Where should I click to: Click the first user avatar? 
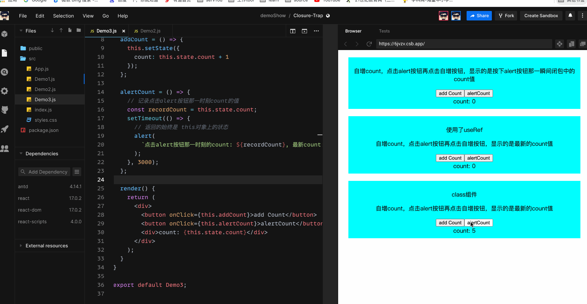[444, 16]
